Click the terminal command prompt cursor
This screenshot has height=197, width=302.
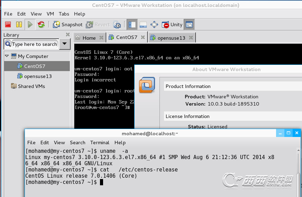[x=101, y=182]
